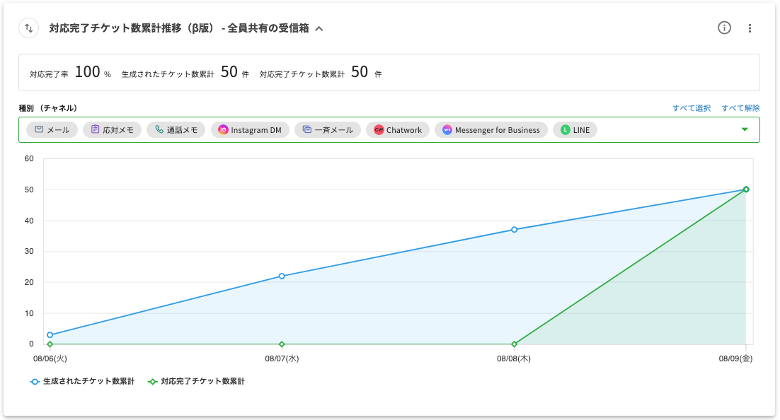Screen dimensions: 780x420
Task: Click the Chatwork channel chip
Action: [398, 130]
